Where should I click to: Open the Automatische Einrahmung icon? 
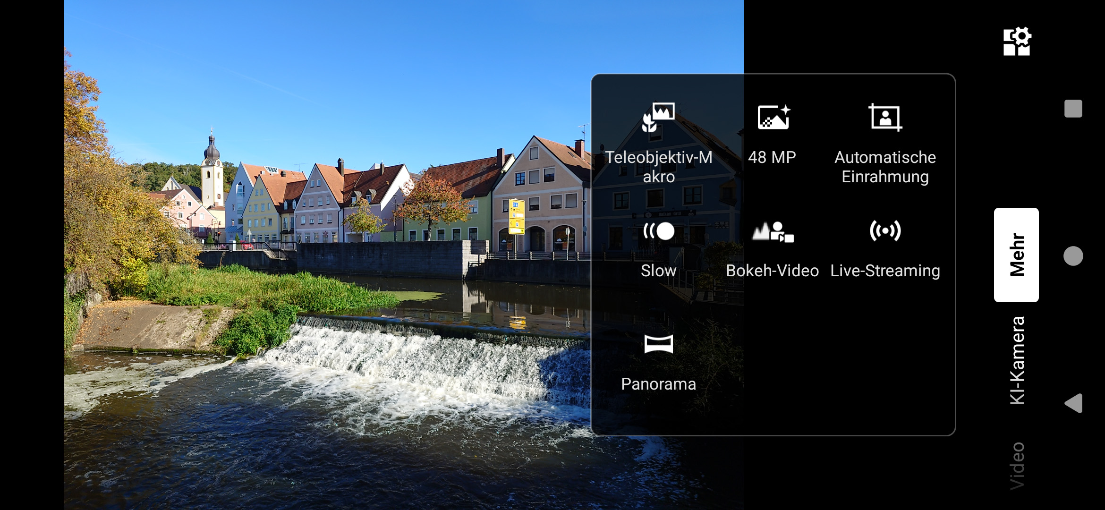click(x=885, y=117)
